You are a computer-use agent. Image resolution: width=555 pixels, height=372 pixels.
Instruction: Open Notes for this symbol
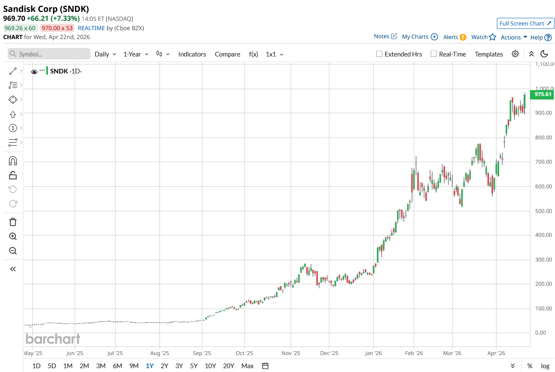(x=385, y=37)
